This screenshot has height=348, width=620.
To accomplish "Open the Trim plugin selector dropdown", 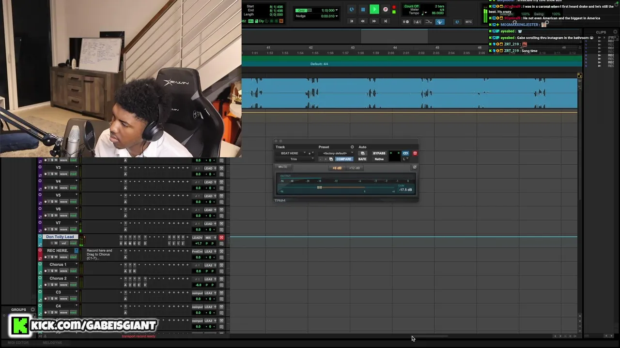I will tap(295, 159).
